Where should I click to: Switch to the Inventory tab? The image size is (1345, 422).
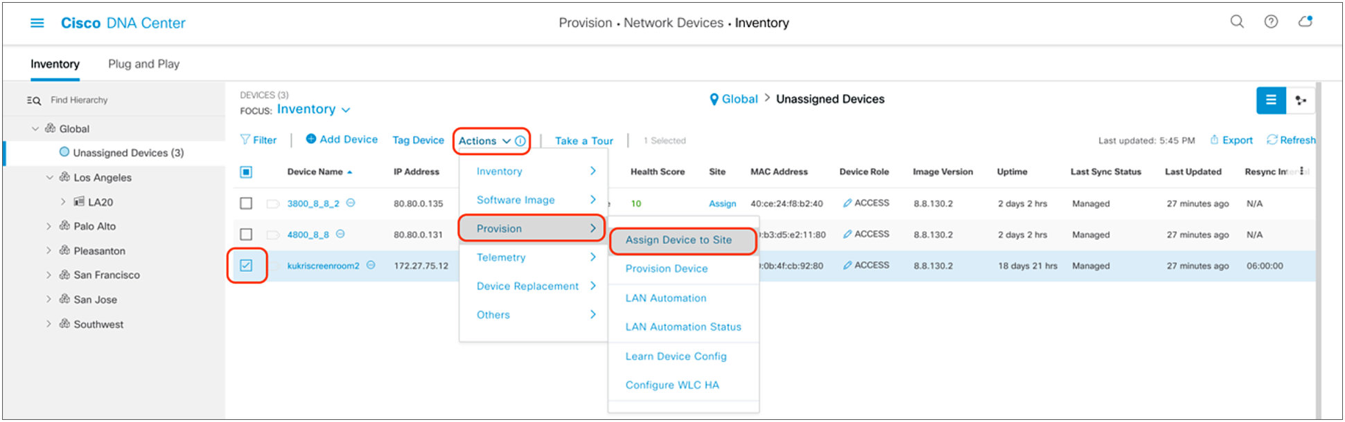55,64
